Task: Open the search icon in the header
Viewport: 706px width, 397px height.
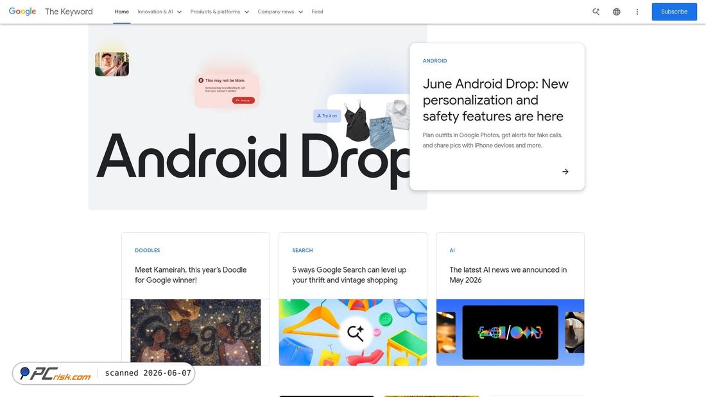Action: tap(596, 12)
